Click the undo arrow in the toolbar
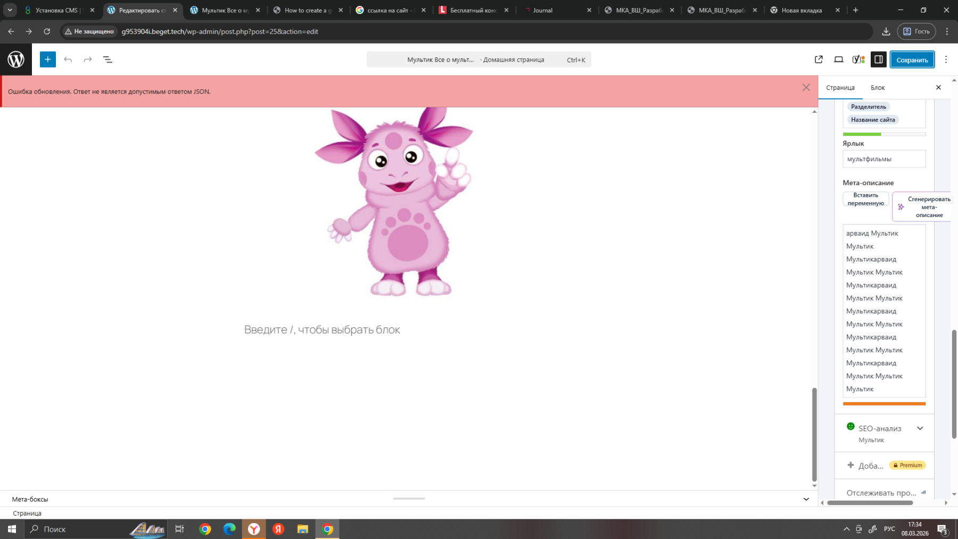 pyautogui.click(x=68, y=60)
